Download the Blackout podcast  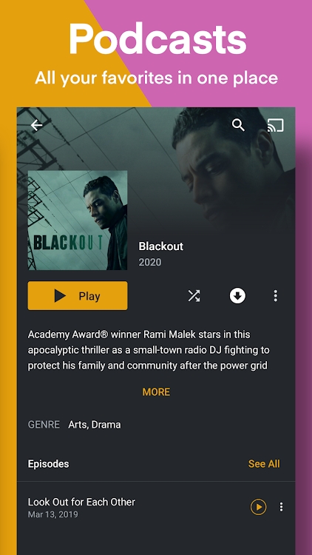pos(238,296)
